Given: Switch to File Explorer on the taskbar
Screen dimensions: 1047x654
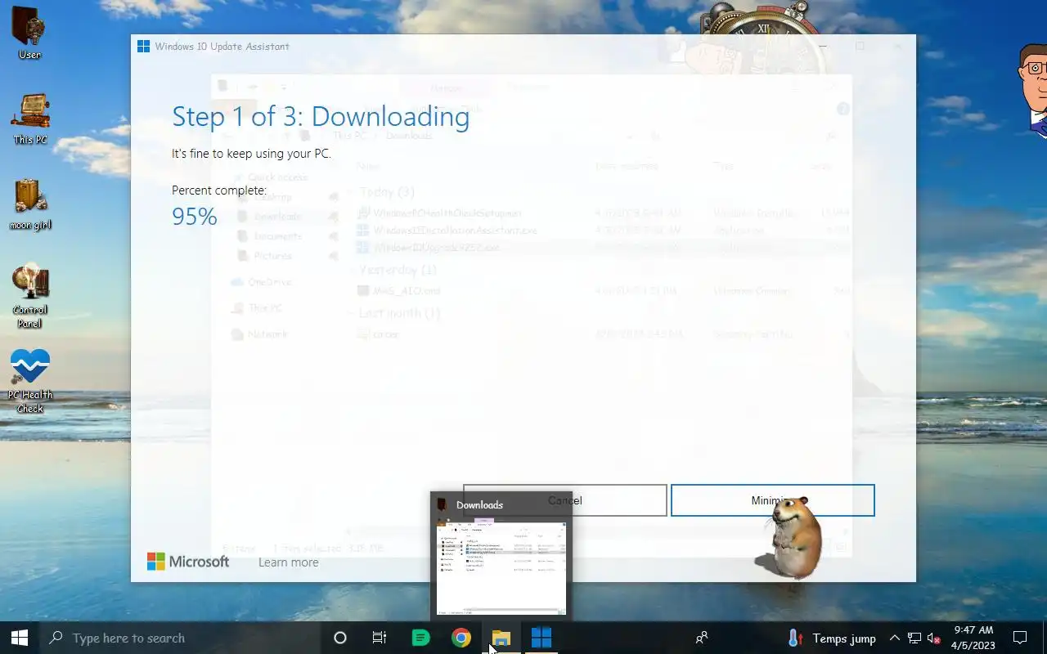Looking at the screenshot, I should pos(501,638).
